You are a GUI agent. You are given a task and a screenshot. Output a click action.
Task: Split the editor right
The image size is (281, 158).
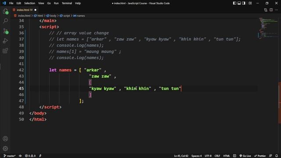(x=271, y=10)
